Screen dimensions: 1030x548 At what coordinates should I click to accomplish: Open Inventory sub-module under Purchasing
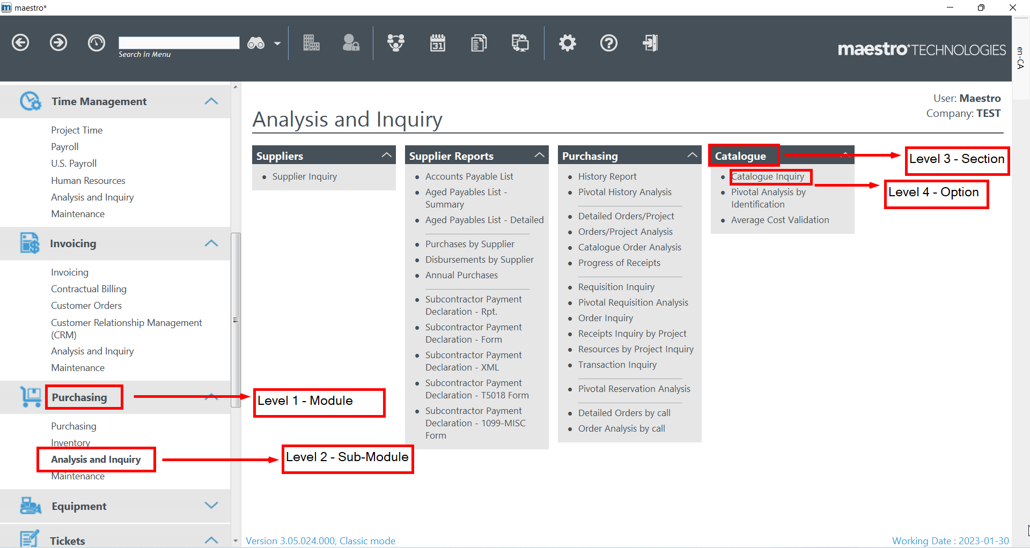[70, 443]
